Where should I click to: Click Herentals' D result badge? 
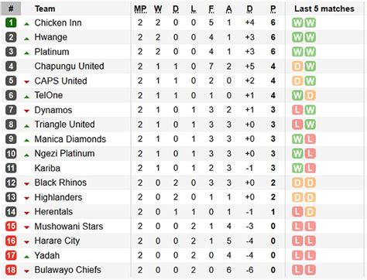[x=310, y=212]
